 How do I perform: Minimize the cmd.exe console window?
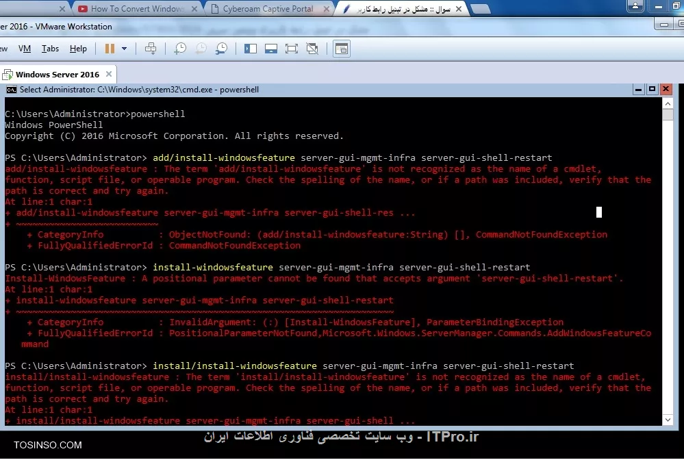click(639, 90)
